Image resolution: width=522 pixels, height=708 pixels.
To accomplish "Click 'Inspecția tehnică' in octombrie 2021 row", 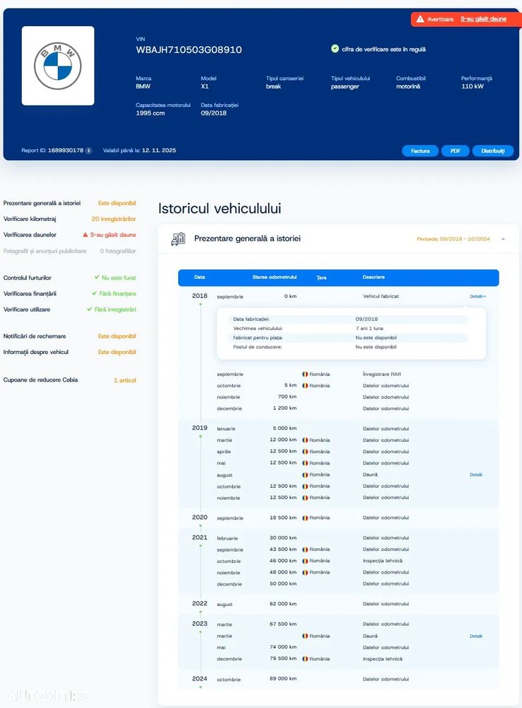I will click(x=383, y=561).
